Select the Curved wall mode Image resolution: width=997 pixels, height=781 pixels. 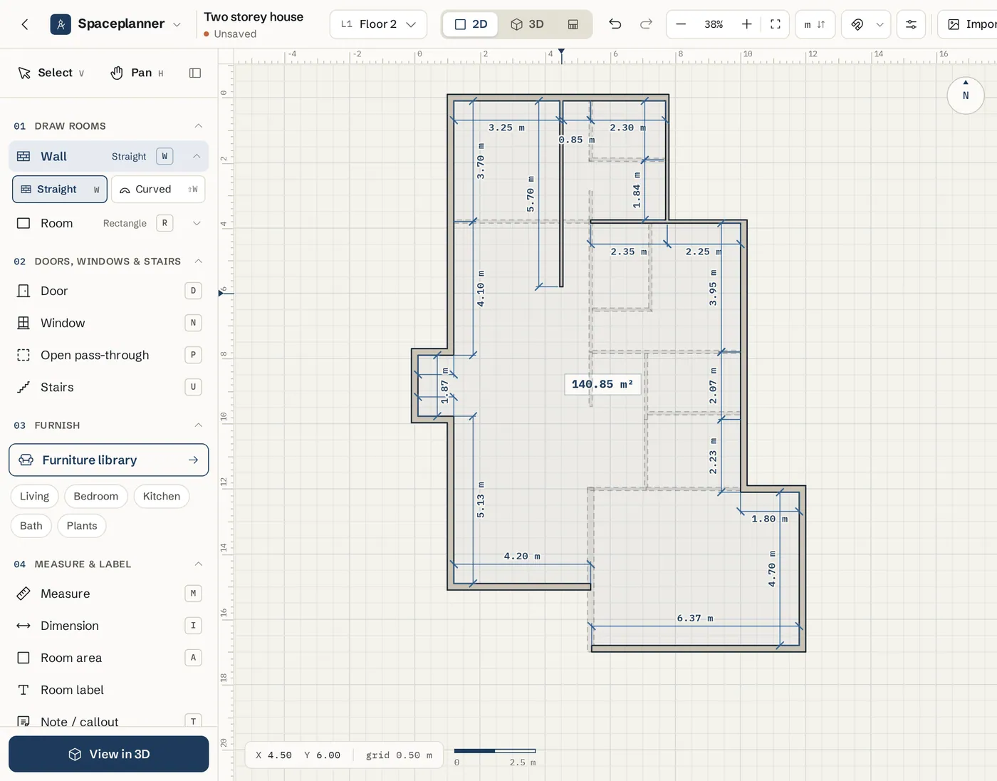coord(158,190)
